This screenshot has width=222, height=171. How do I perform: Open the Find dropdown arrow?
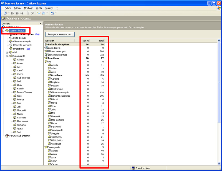47,13
